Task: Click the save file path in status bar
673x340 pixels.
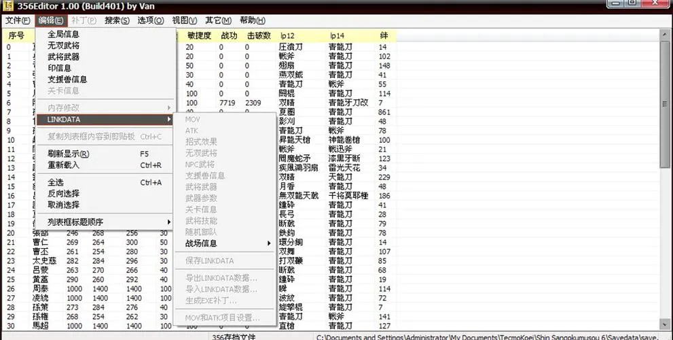Action: tap(487, 337)
